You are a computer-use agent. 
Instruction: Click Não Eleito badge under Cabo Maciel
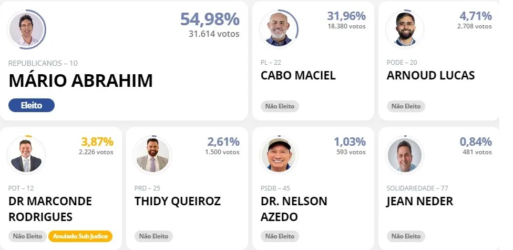pos(280,106)
